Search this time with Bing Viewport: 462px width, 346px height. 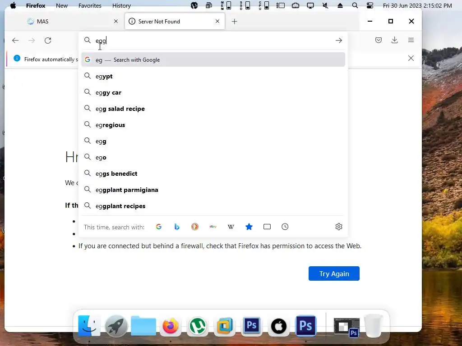pyautogui.click(x=177, y=227)
